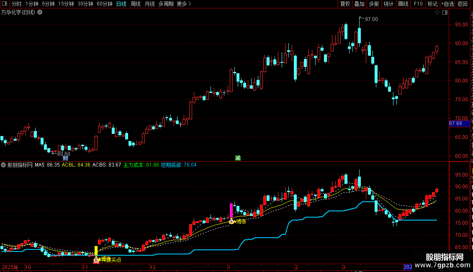Click 短期底部: 76.04 label
Viewport: 473px width, 272px height.
tap(179, 165)
